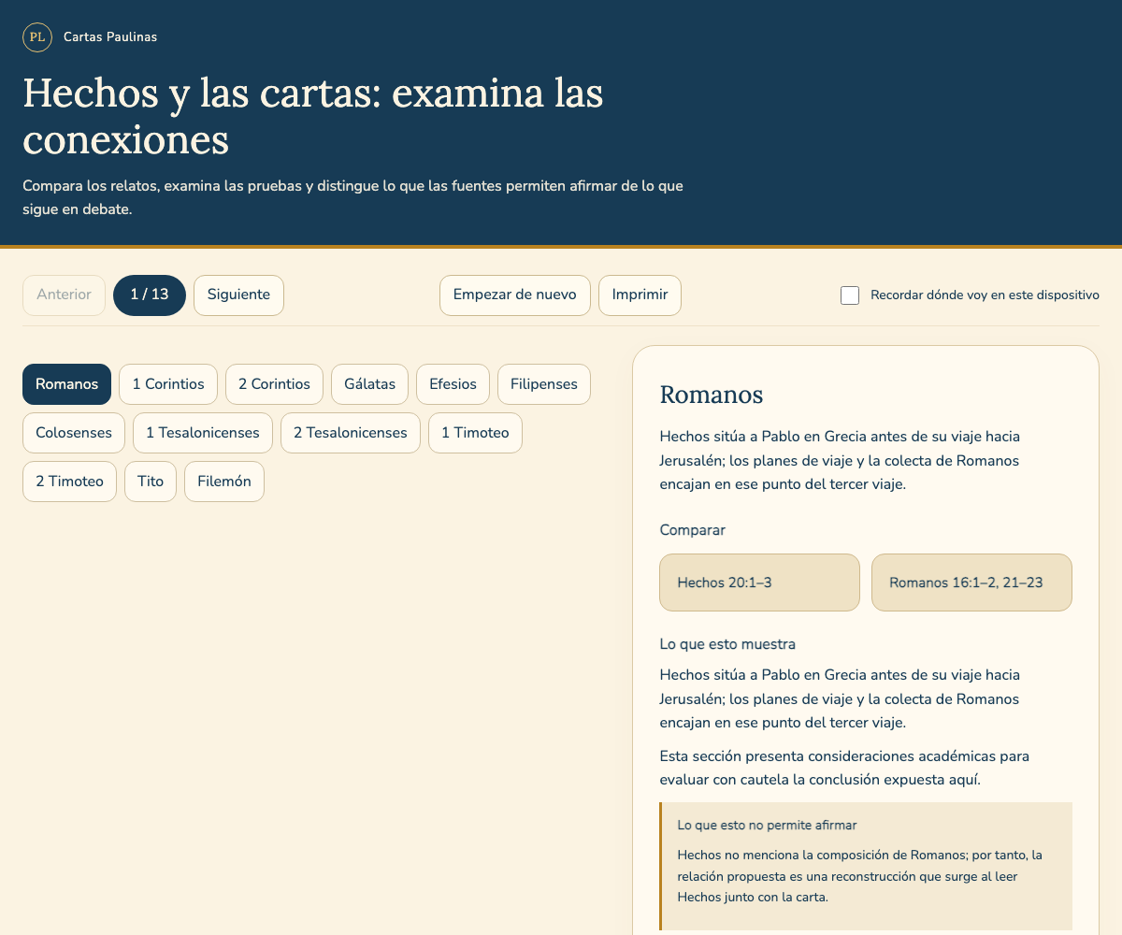Open 2 Tesalonicenses letter
The width and height of the screenshot is (1122, 935).
(x=351, y=433)
